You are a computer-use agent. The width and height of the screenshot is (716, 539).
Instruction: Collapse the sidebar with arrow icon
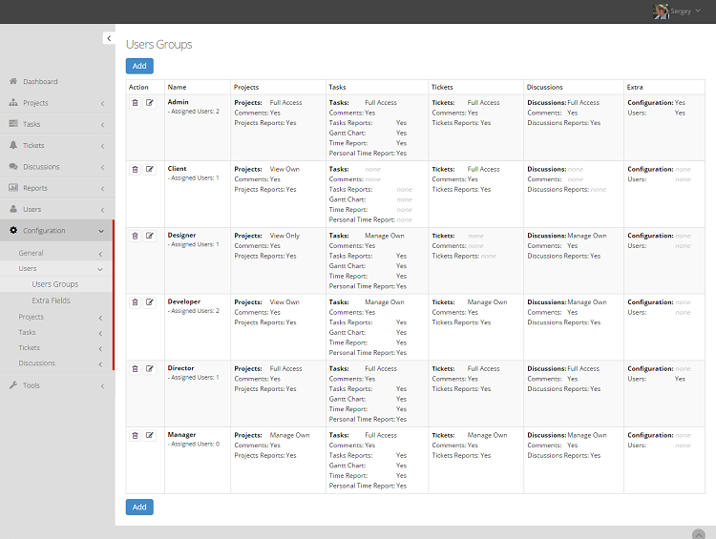coord(109,38)
